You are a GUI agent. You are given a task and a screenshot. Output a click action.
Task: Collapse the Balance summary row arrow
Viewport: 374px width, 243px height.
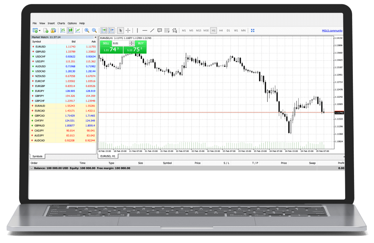pos(31,168)
